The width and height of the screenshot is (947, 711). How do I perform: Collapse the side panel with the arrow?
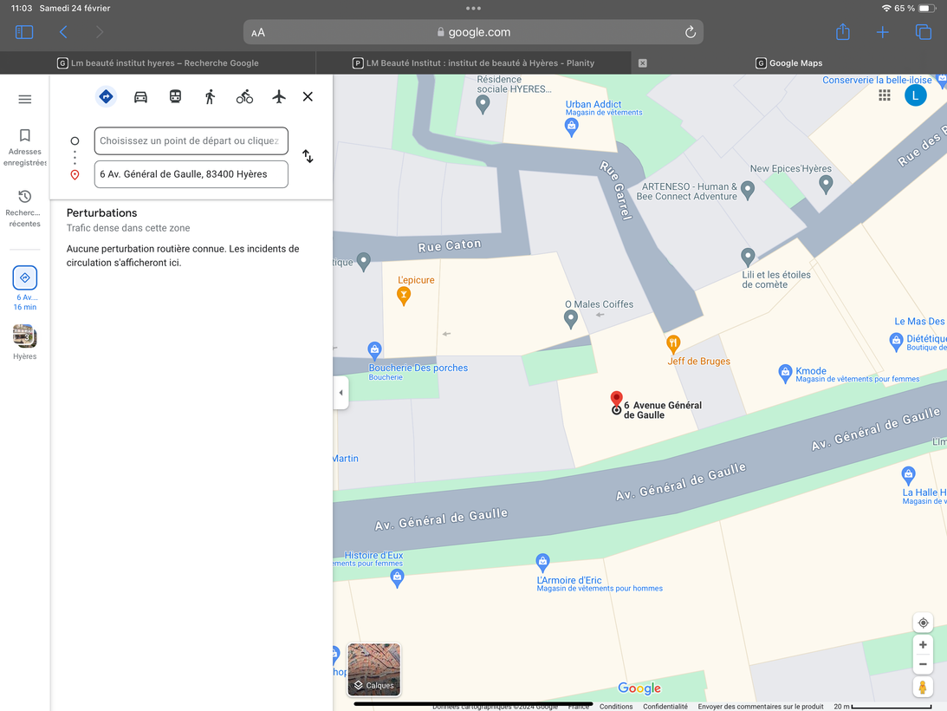(341, 393)
